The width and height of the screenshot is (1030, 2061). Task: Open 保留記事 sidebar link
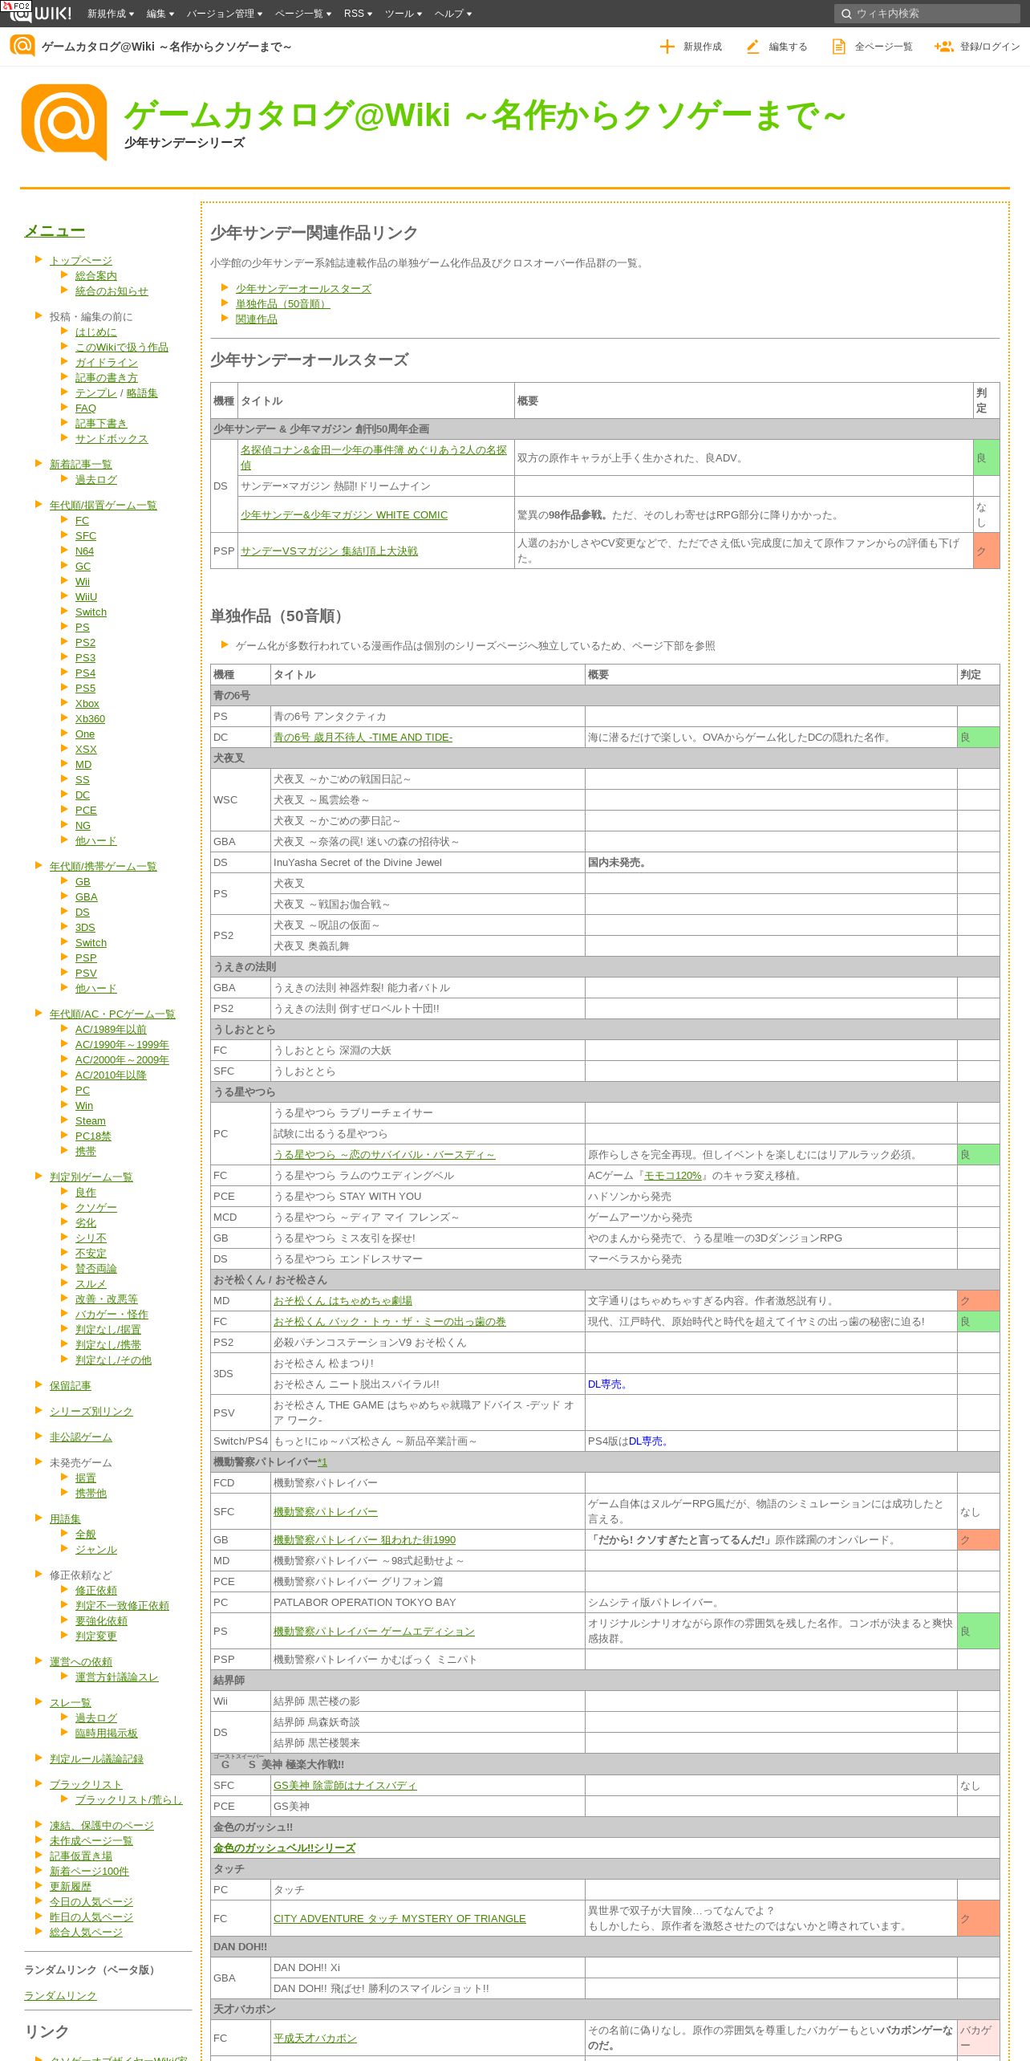point(71,1386)
